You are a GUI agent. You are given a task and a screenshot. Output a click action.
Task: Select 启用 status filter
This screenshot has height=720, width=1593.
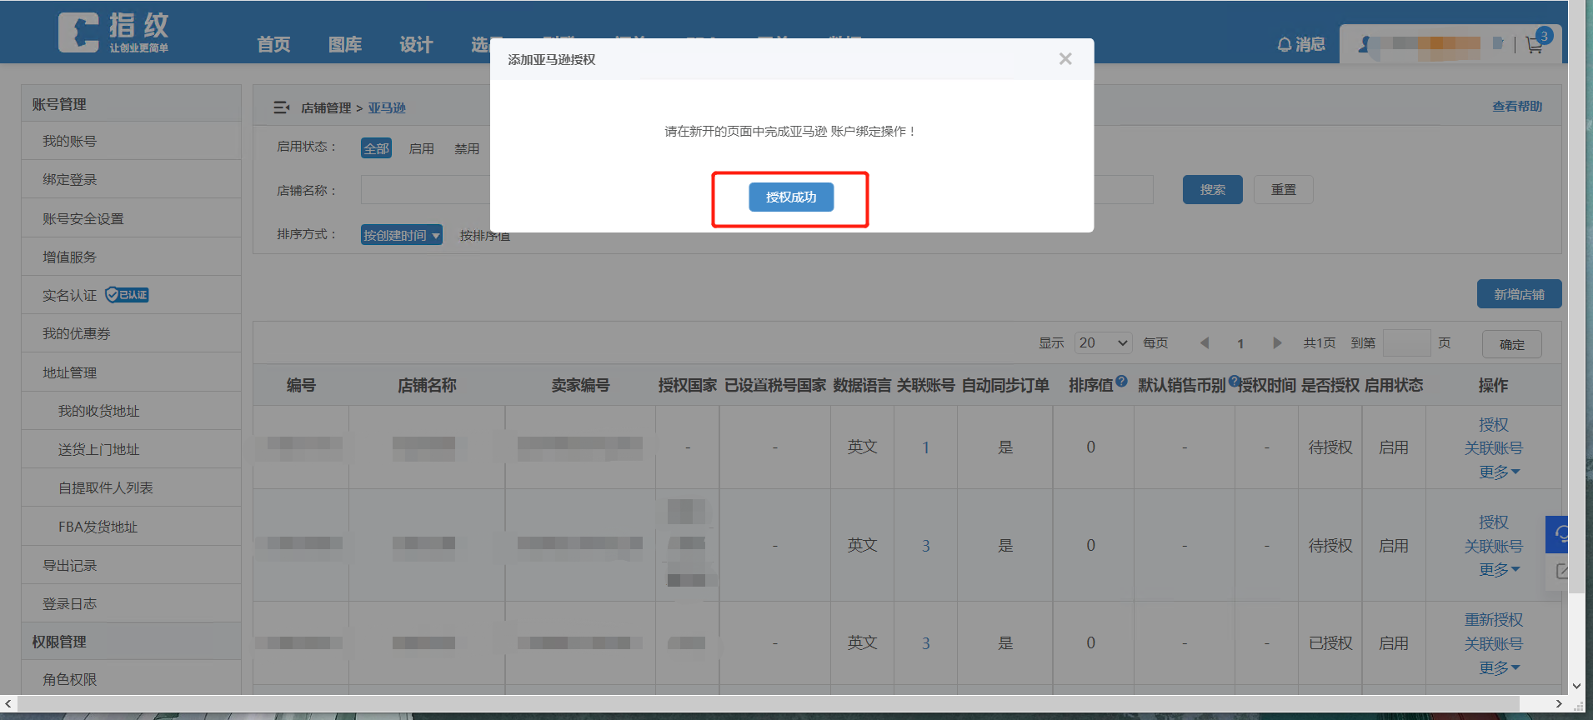(x=422, y=148)
